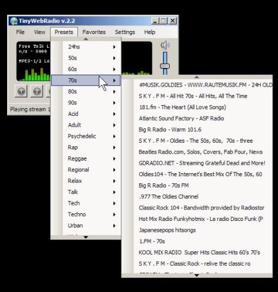
Task: Open the Urban genre entry
Action: pos(86,225)
